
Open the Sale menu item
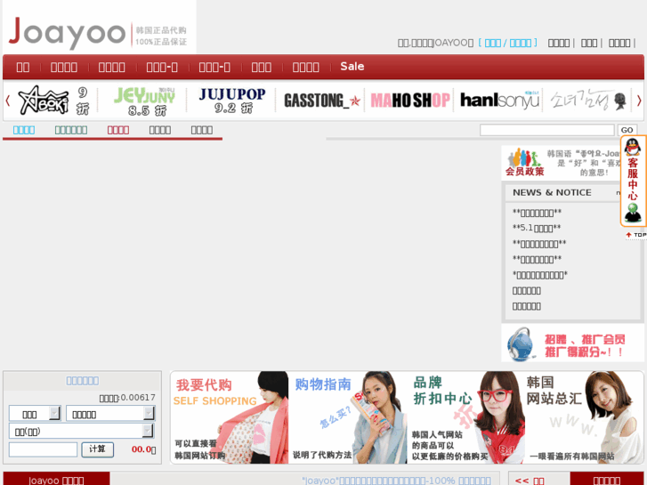point(352,67)
